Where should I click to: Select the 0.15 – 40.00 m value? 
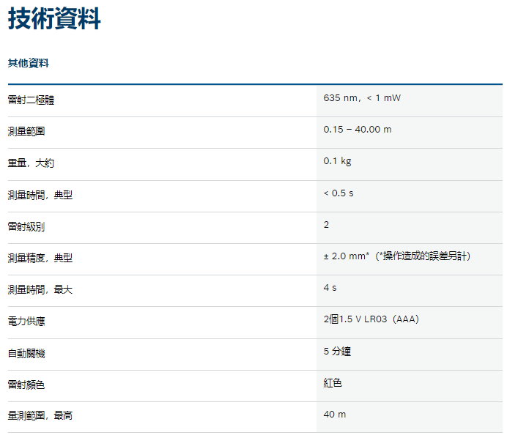tap(358, 130)
